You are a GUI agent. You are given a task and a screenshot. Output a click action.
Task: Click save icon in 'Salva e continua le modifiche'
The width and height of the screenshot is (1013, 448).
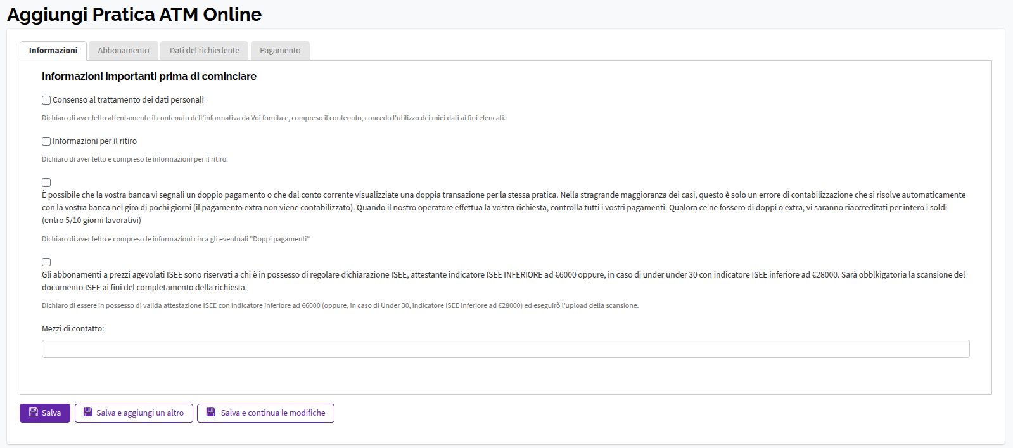(x=211, y=413)
